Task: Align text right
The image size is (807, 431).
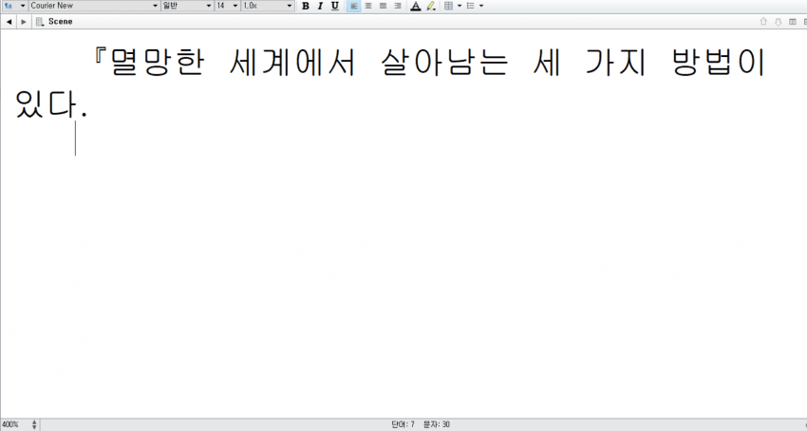Action: (397, 7)
